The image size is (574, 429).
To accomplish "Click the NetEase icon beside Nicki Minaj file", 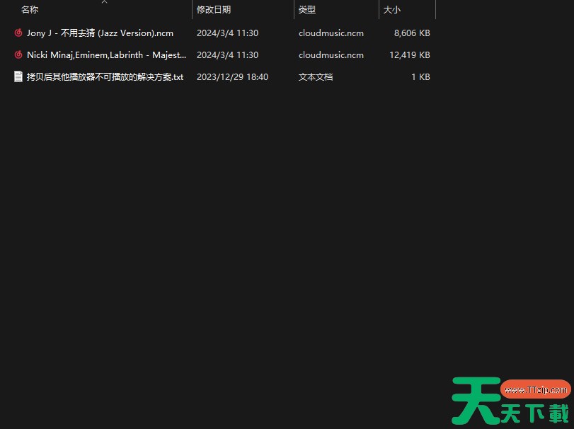I will (18, 55).
